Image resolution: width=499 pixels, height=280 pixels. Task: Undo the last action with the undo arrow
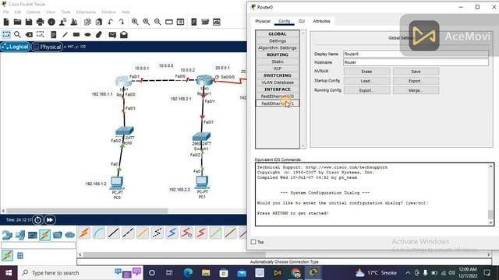tap(110, 22)
